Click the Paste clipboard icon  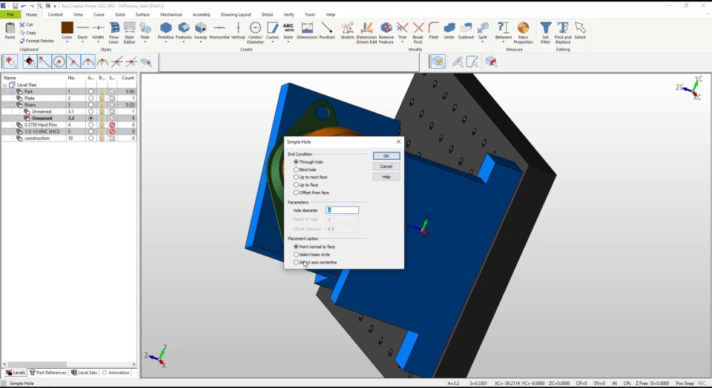[10, 28]
